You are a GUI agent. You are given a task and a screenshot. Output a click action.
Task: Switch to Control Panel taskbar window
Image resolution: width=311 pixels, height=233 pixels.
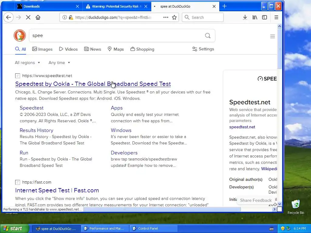coord(153,228)
